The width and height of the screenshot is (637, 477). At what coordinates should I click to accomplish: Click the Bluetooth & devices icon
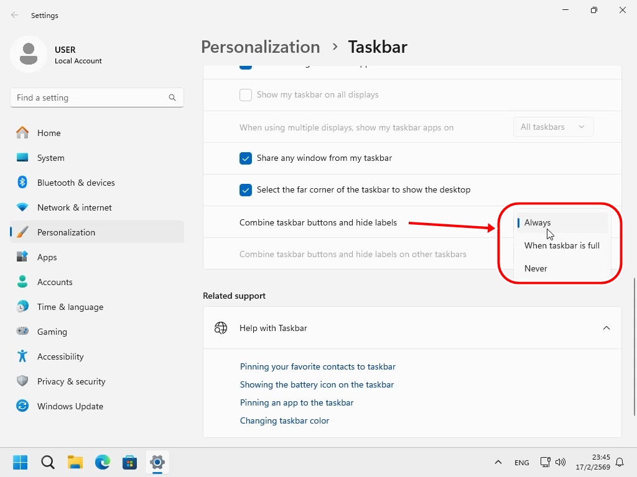[22, 183]
